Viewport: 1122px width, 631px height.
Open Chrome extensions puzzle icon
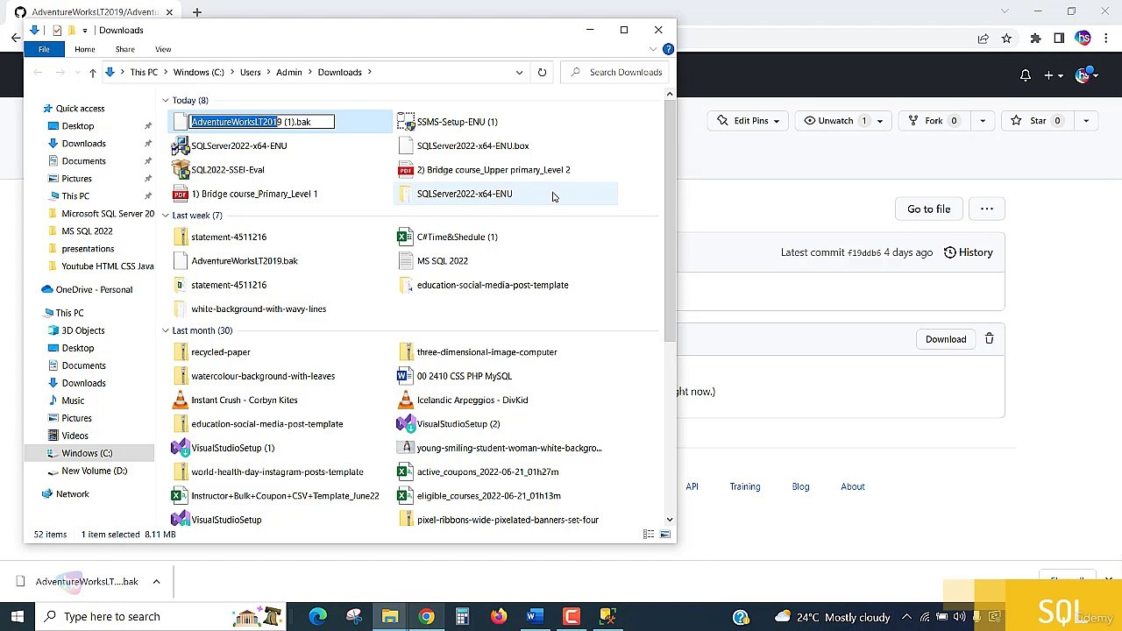(x=1035, y=39)
